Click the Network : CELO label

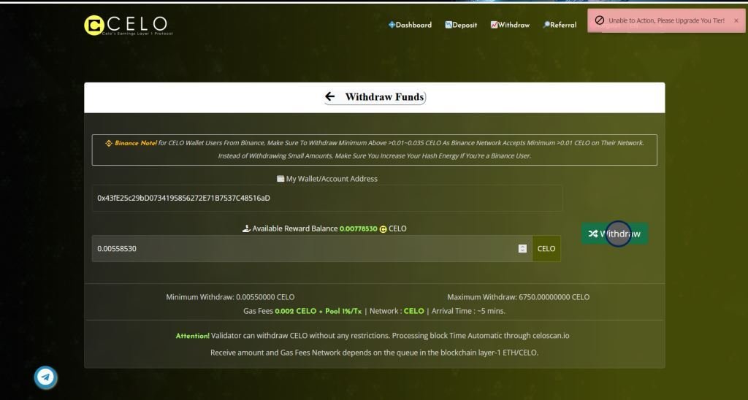(397, 311)
